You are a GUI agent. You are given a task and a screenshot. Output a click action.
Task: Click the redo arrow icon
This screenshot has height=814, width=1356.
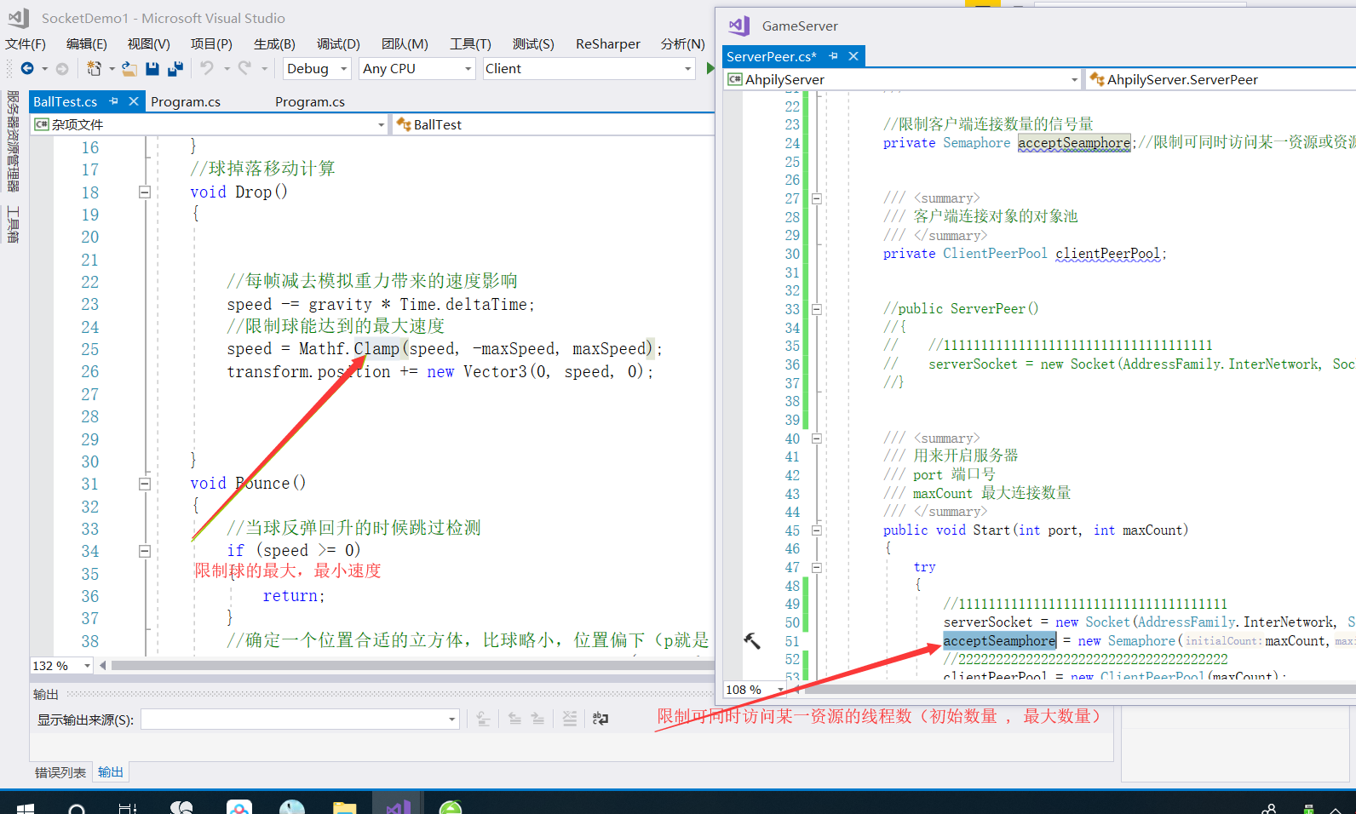coord(244,67)
